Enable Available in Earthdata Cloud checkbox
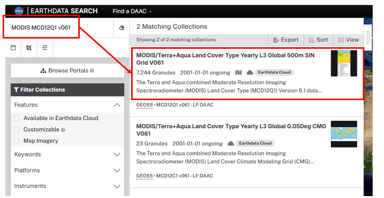 pyautogui.click(x=16, y=118)
